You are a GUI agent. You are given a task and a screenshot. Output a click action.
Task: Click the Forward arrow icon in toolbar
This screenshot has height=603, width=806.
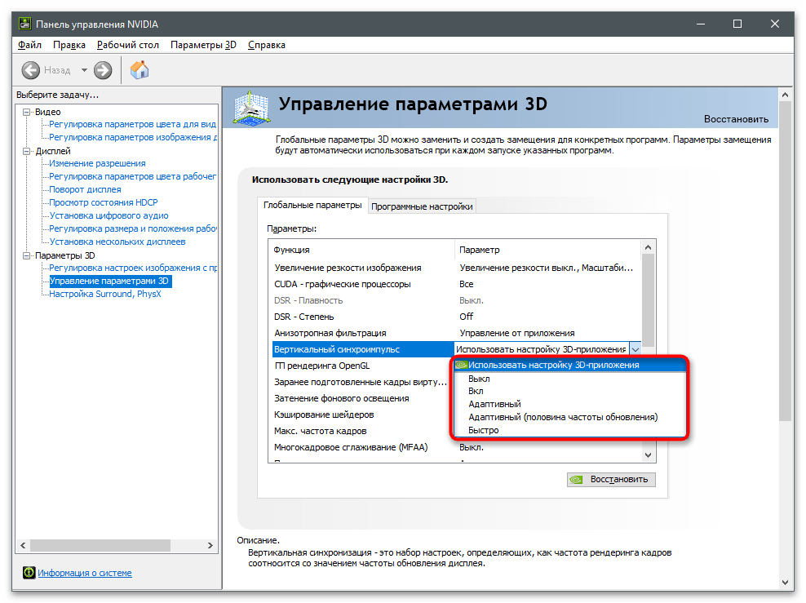pyautogui.click(x=103, y=70)
